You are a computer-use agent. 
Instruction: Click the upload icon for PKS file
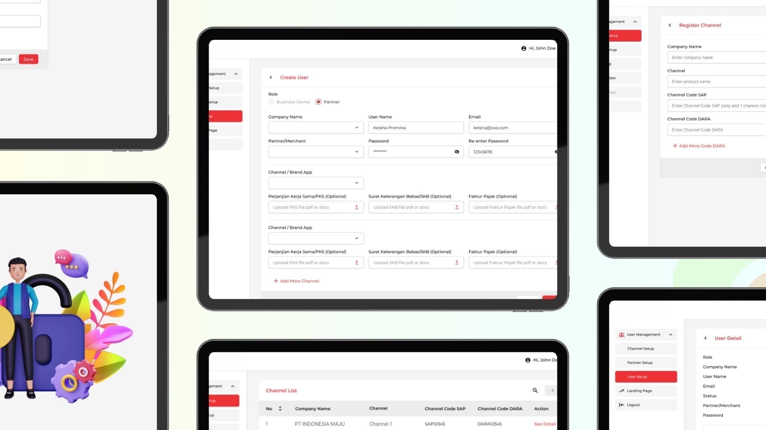coord(356,207)
